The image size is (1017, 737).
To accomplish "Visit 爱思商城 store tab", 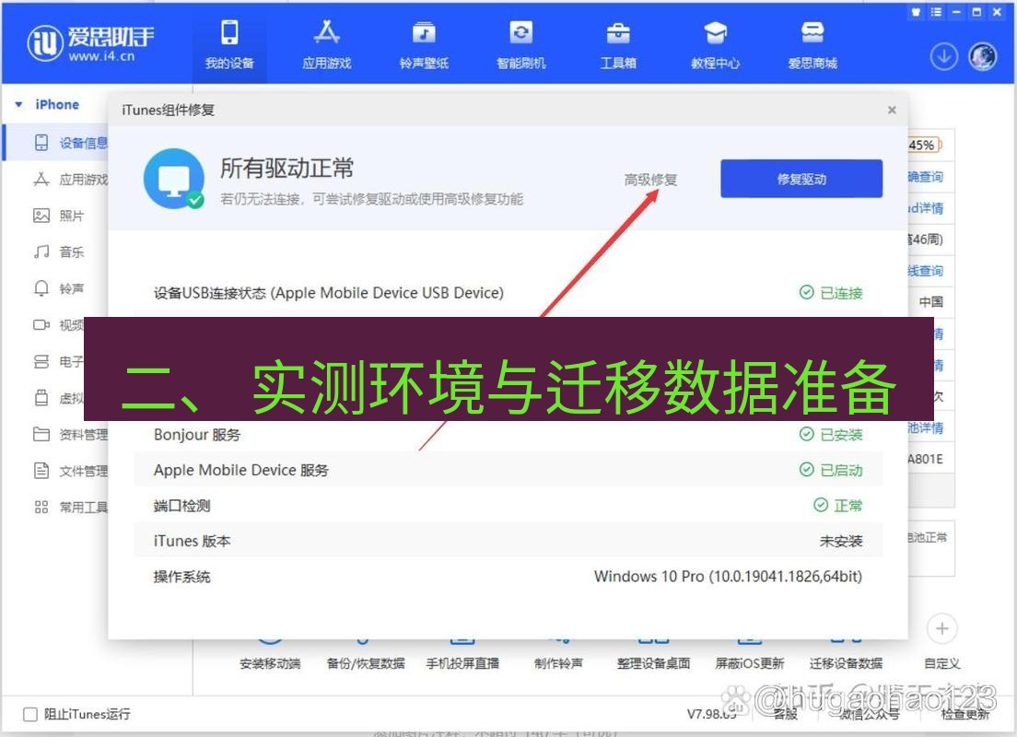I will (812, 44).
